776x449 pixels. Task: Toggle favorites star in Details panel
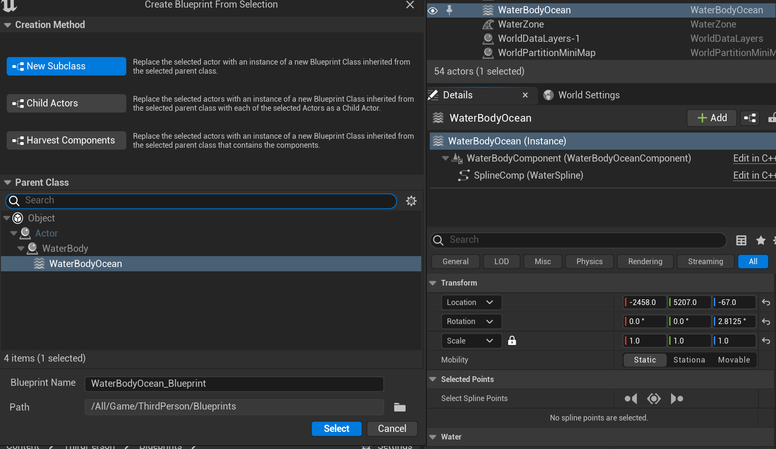point(761,240)
